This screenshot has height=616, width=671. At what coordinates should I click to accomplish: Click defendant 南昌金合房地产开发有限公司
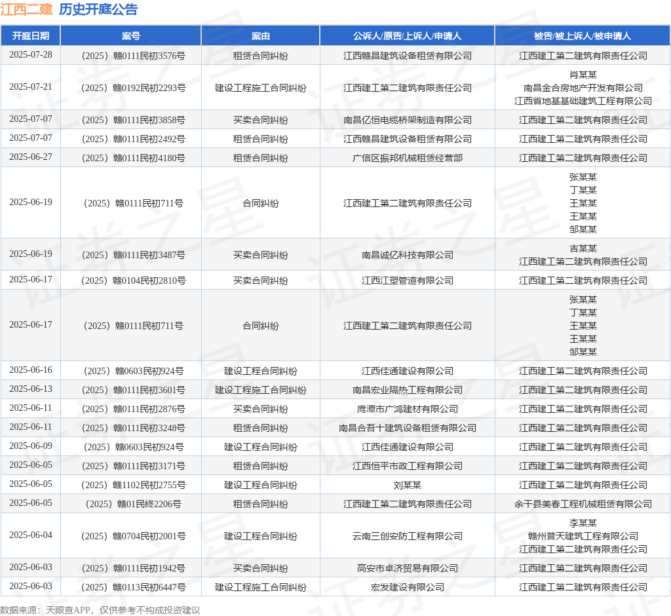click(583, 88)
